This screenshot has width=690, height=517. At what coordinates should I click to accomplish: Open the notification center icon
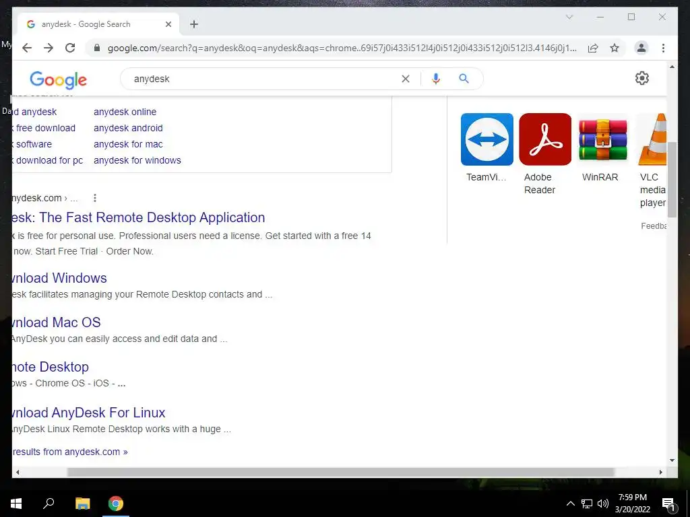668,504
